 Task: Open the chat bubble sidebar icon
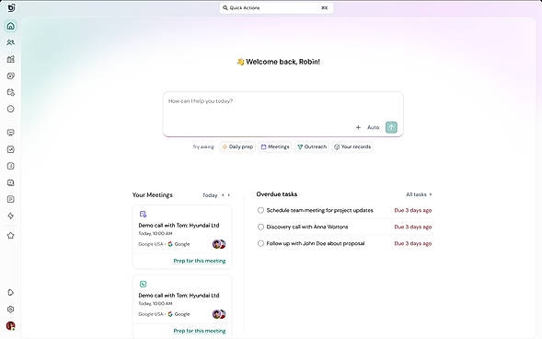point(11,133)
